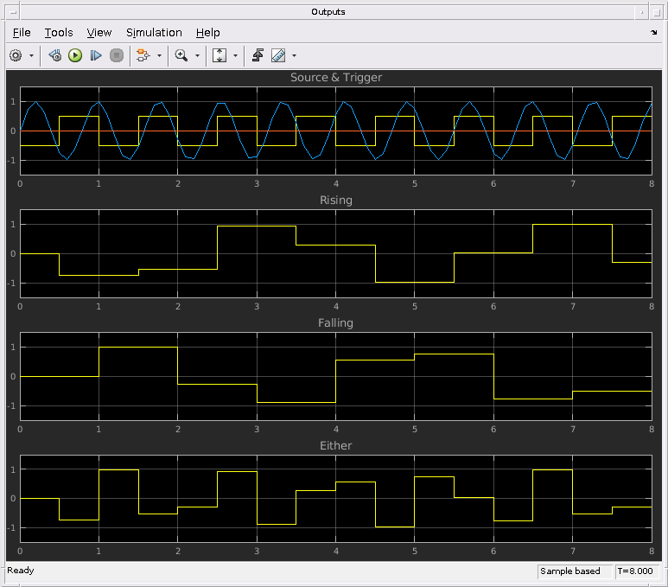Click the Scale Axes Limits icon
The height and width of the screenshot is (587, 668).
(219, 55)
